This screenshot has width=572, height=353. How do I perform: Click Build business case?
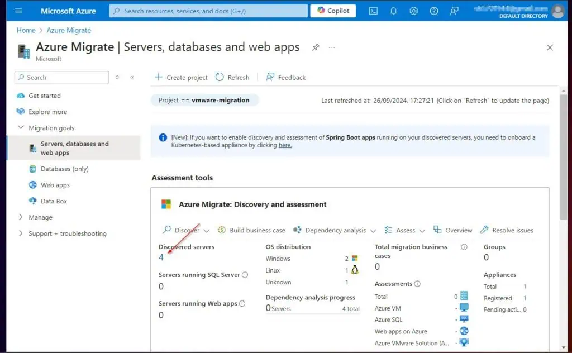(x=251, y=230)
